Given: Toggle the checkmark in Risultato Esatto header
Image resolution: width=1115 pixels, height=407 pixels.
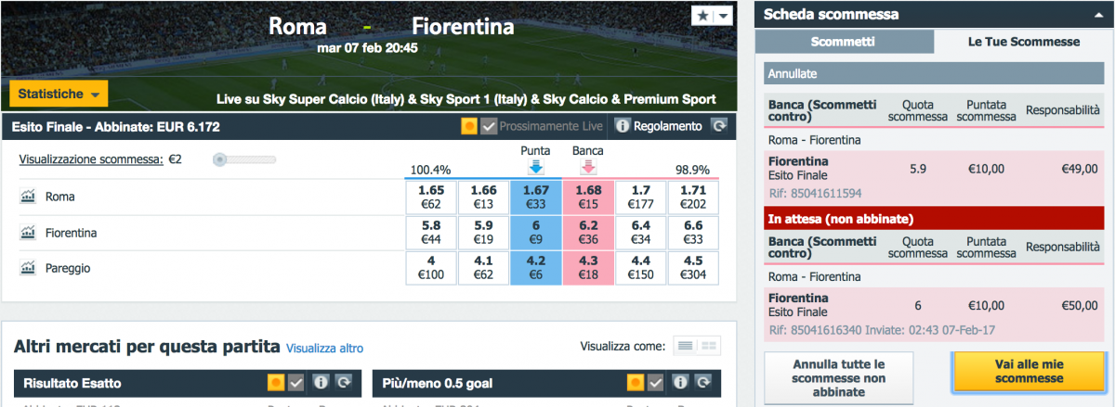Looking at the screenshot, I should 296,382.
